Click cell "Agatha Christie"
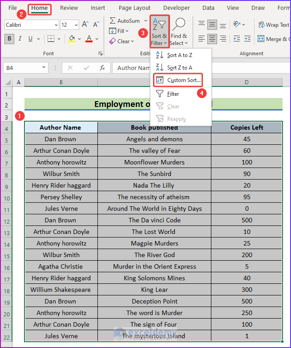The height and width of the screenshot is (348, 291). (61, 266)
